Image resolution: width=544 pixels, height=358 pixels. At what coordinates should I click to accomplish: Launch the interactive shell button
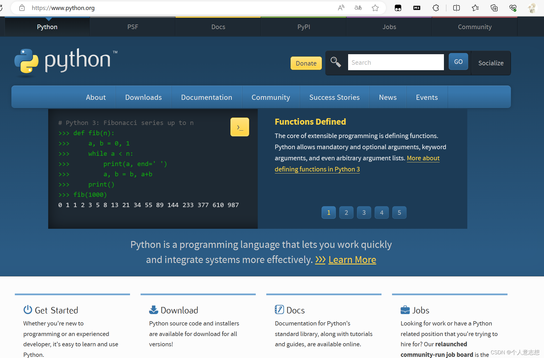tap(240, 127)
